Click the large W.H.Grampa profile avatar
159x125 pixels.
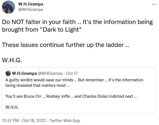point(8,7)
